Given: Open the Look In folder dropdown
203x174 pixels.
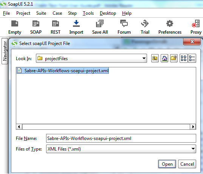Looking at the screenshot, I should point(144,58).
